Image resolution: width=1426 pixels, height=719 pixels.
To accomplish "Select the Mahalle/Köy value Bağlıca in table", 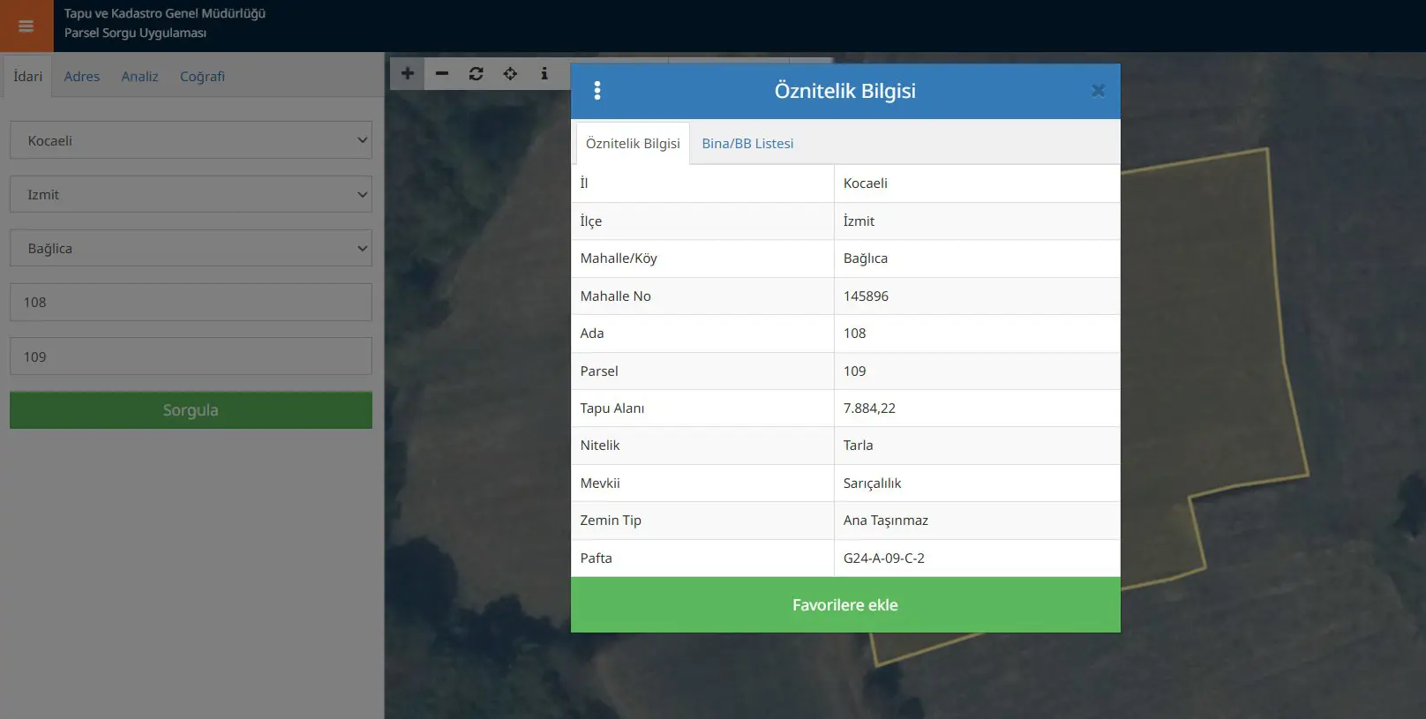I will point(865,258).
